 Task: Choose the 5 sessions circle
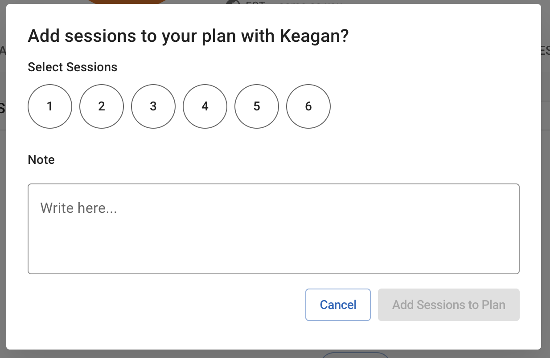[x=257, y=106]
